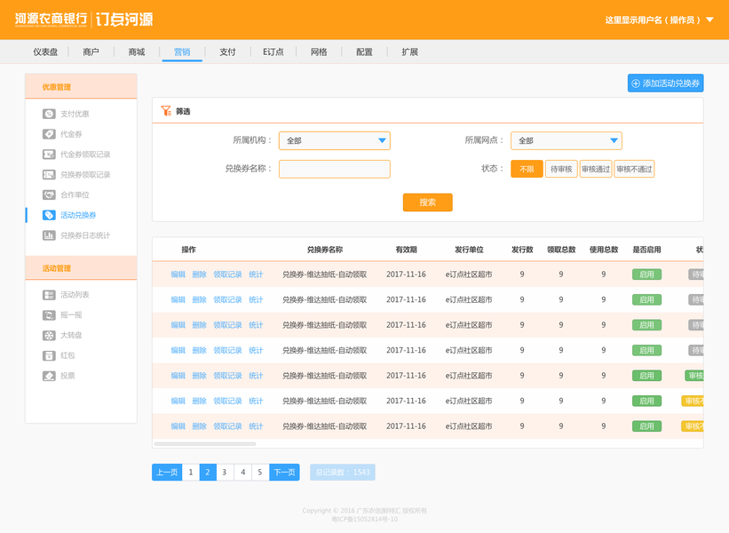
Task: Switch to the 仪表盘 tab
Action: pyautogui.click(x=45, y=52)
